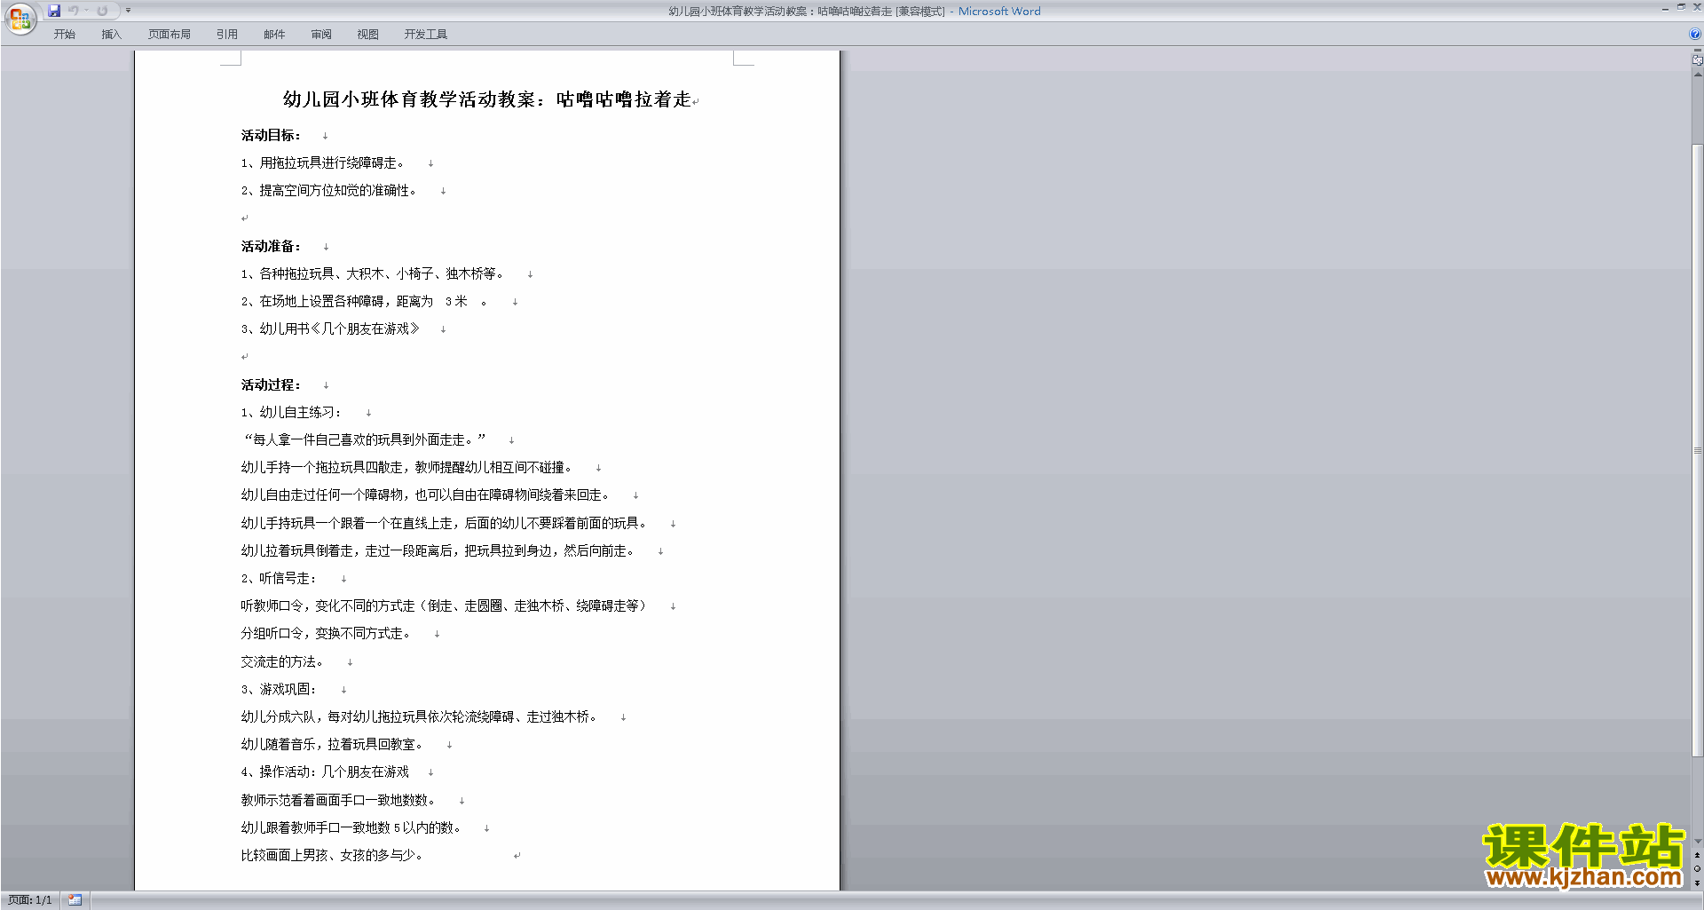The image size is (1704, 910).
Task: Click the line 幼儿拉着玩具倒着走
Action: [x=438, y=551]
